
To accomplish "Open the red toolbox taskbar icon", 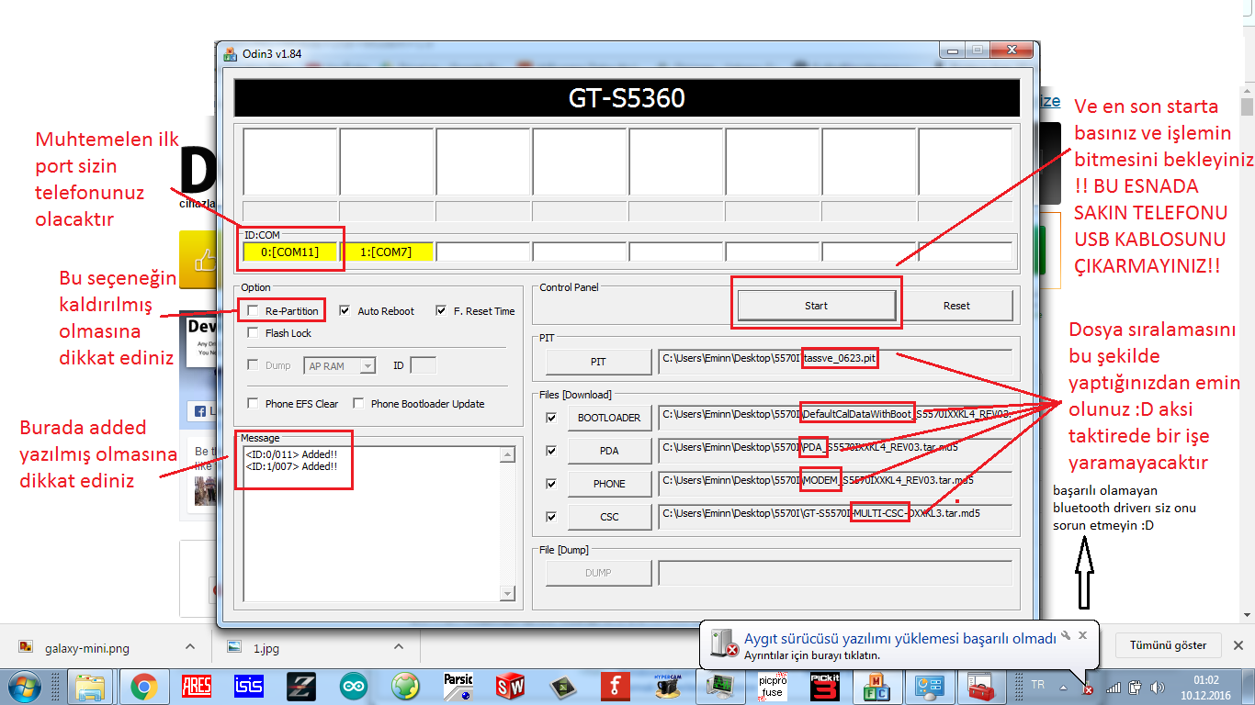I will (982, 687).
